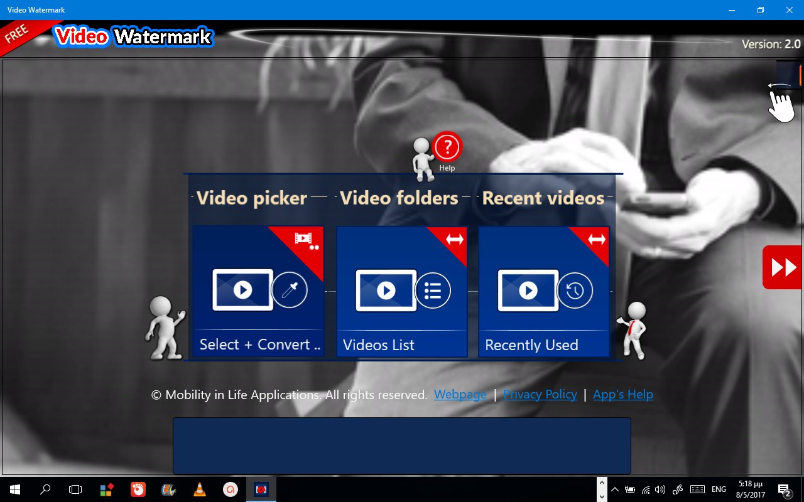Switch the ENG input language
Image resolution: width=804 pixels, height=502 pixels.
(x=719, y=489)
